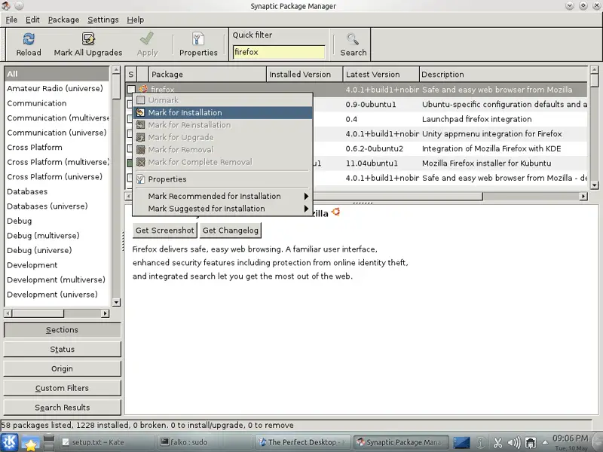Switch to setup.txt – Kate taskbar window
Image resolution: width=603 pixels, height=452 pixels.
[106, 442]
